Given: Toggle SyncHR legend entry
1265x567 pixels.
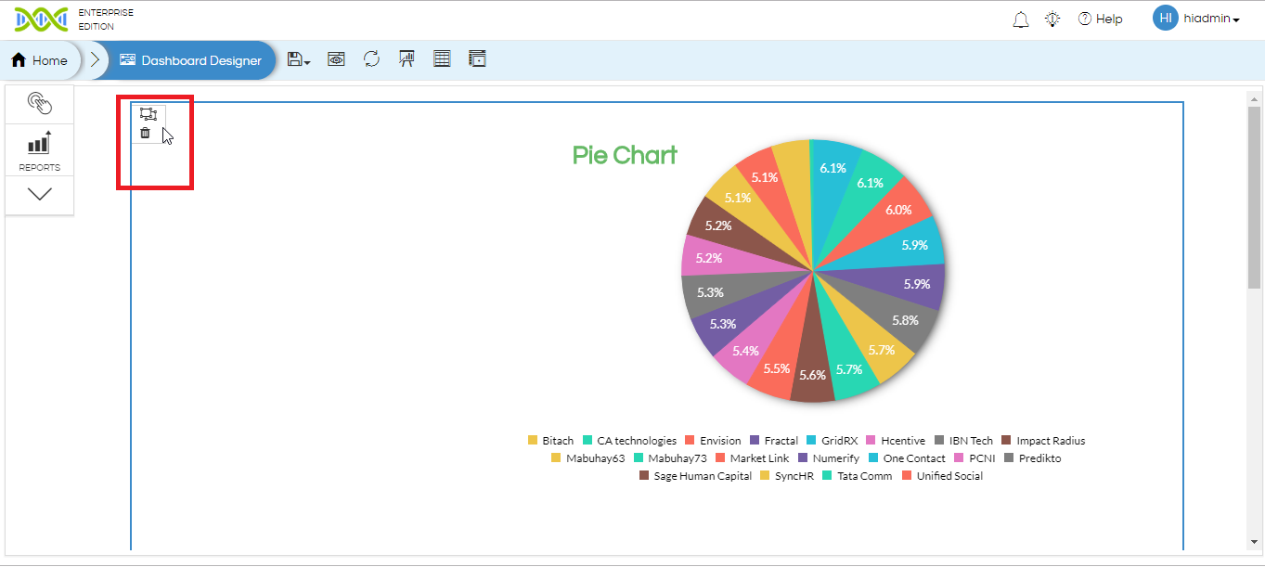Looking at the screenshot, I should [x=787, y=476].
